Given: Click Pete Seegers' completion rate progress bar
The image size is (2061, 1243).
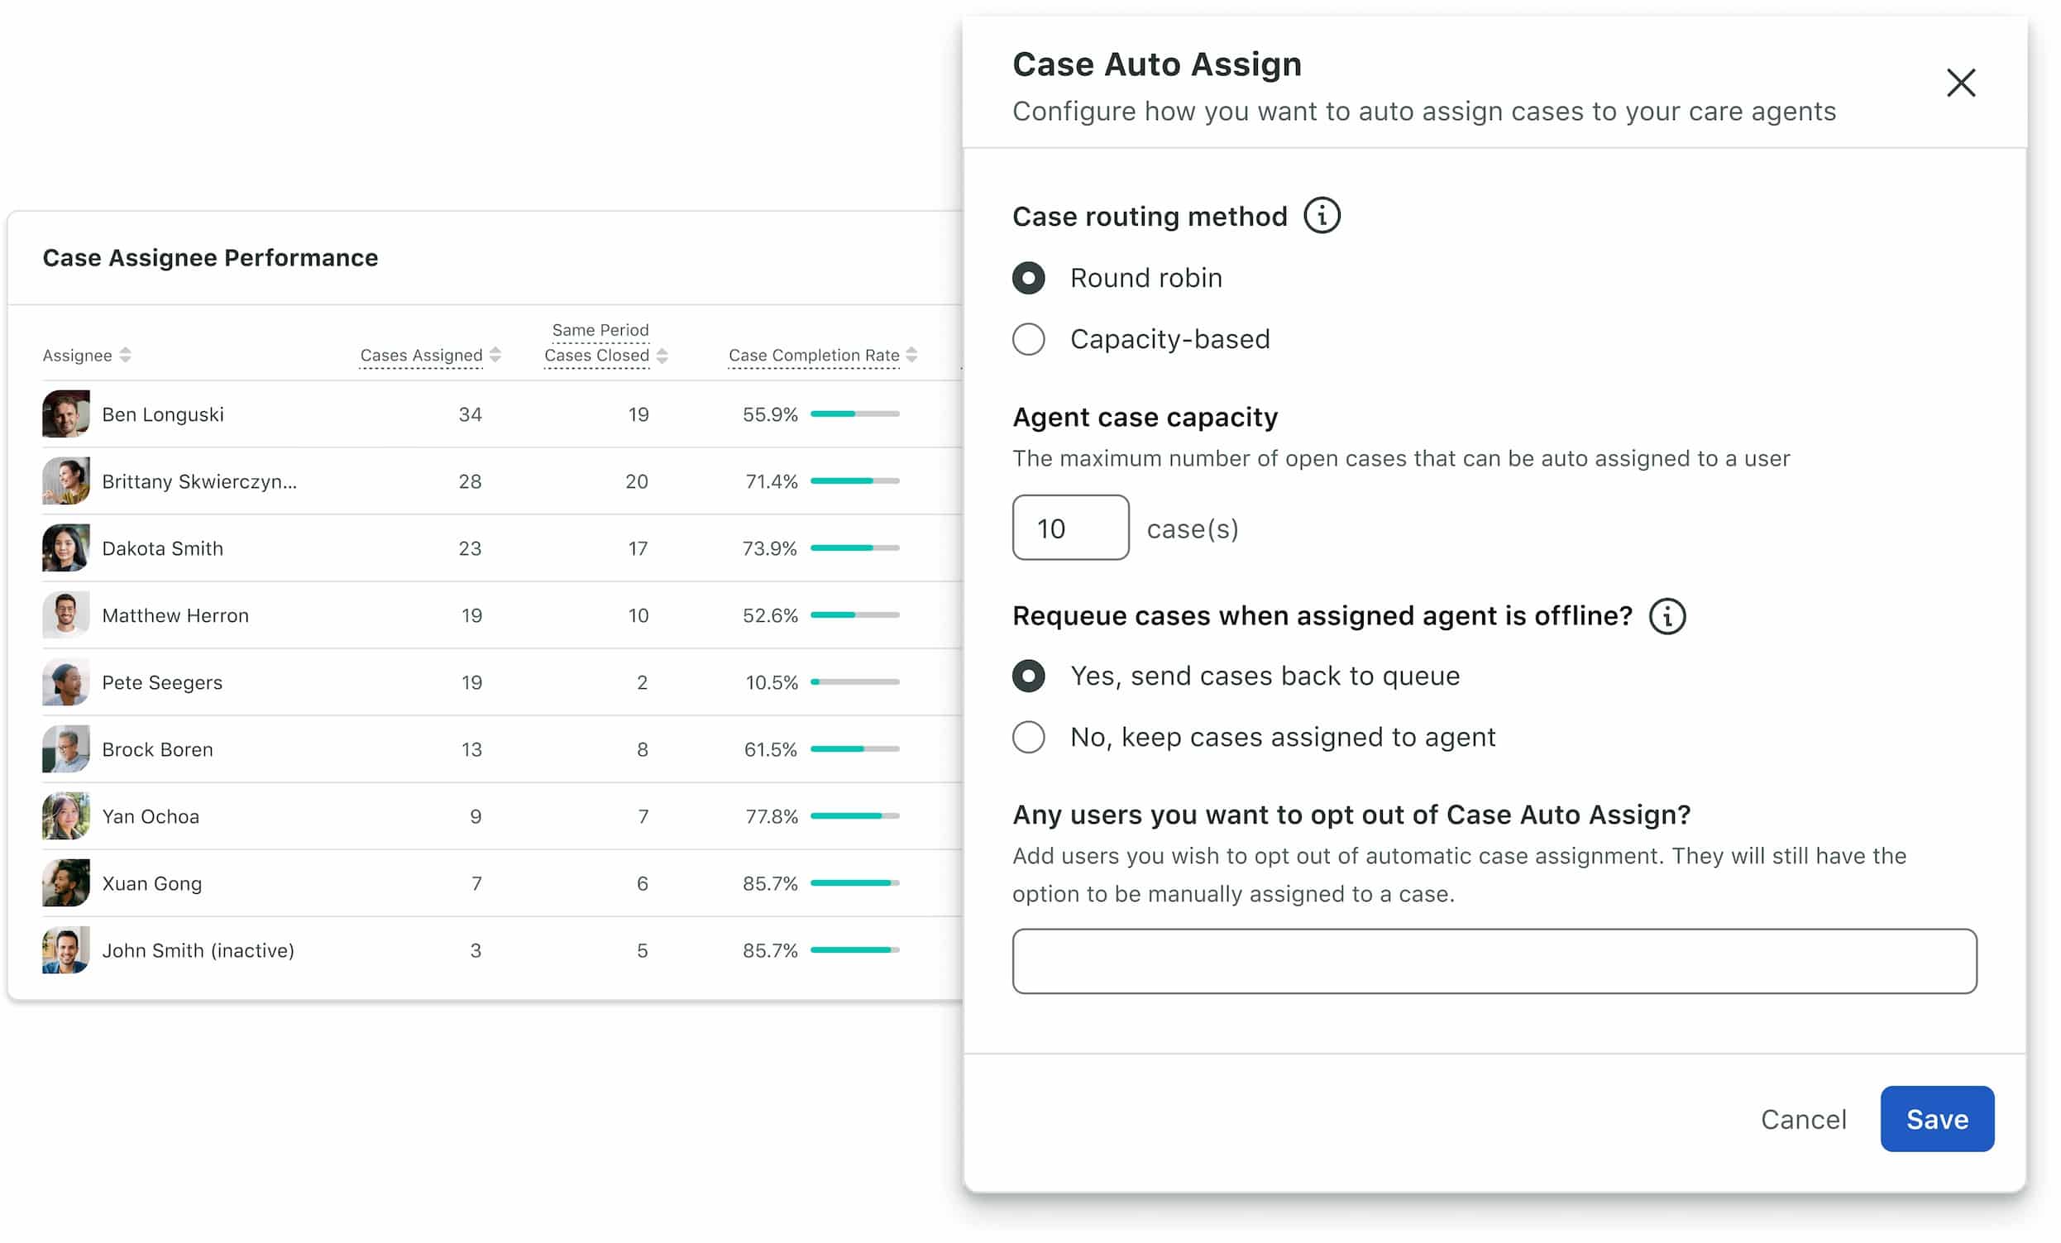Looking at the screenshot, I should (x=855, y=681).
